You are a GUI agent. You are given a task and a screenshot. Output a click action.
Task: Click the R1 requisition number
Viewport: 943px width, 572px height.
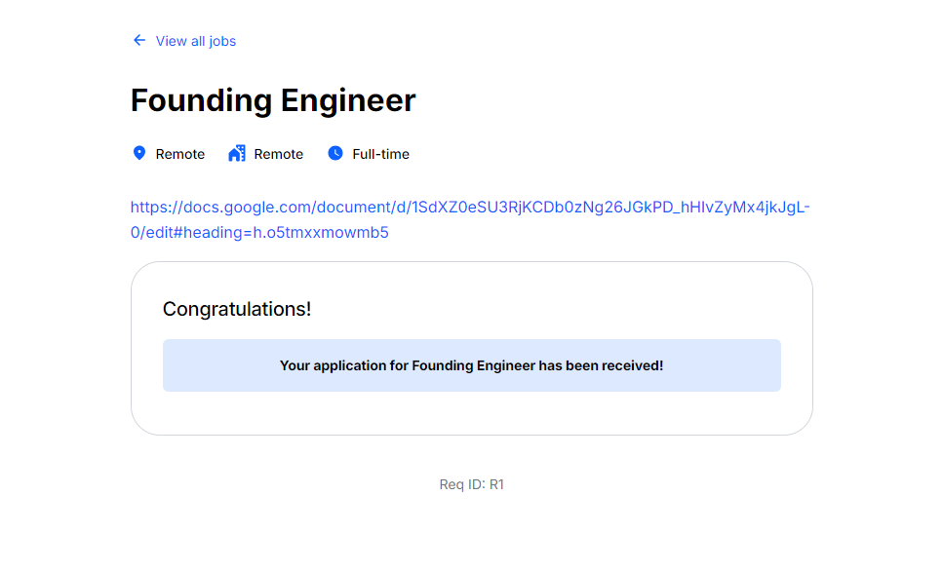(496, 484)
